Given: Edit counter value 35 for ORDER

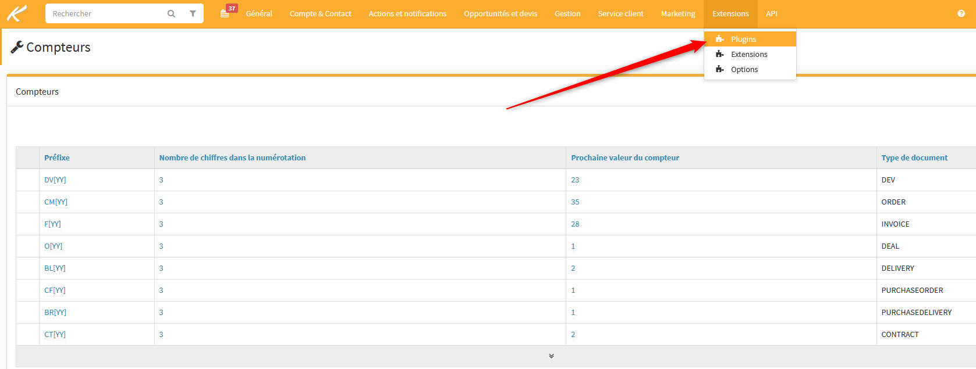Looking at the screenshot, I should coord(575,202).
